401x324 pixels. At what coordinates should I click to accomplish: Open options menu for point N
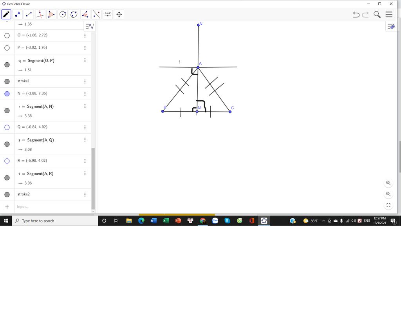pyautogui.click(x=85, y=94)
